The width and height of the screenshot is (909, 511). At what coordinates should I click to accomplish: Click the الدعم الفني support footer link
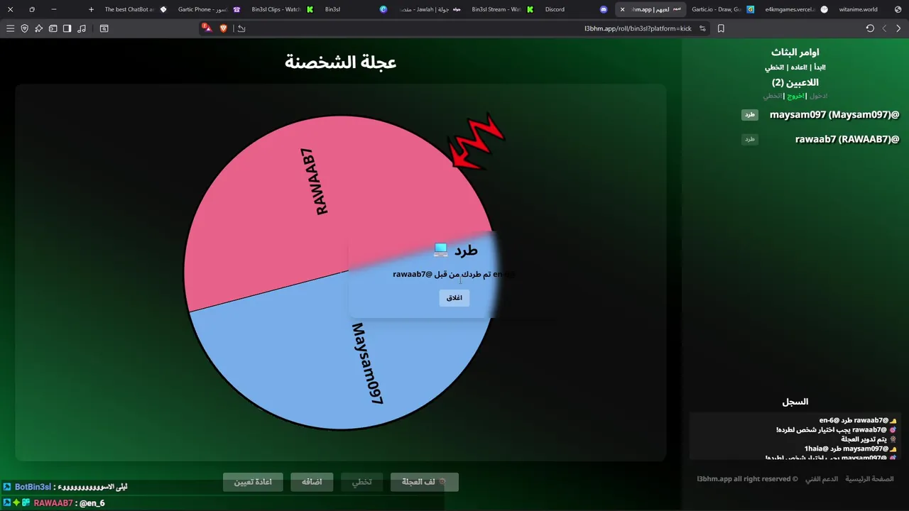coord(822,479)
